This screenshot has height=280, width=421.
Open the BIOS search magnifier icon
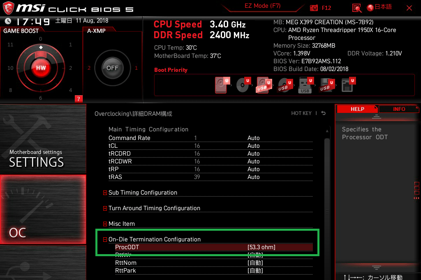(x=356, y=8)
